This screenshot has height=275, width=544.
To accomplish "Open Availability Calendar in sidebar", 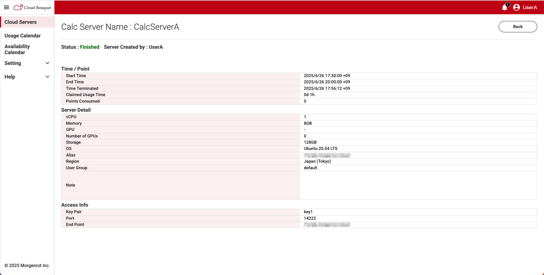I will (17, 49).
